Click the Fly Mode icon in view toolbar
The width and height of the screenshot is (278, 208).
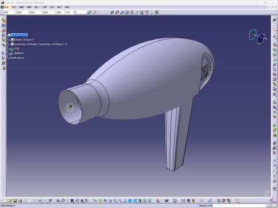95,201
